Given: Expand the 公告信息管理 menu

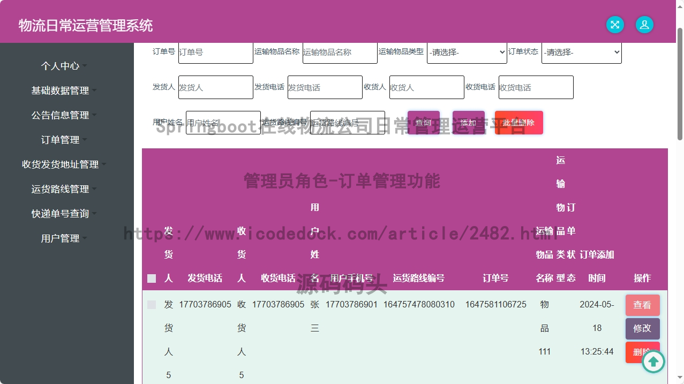Looking at the screenshot, I should (64, 115).
